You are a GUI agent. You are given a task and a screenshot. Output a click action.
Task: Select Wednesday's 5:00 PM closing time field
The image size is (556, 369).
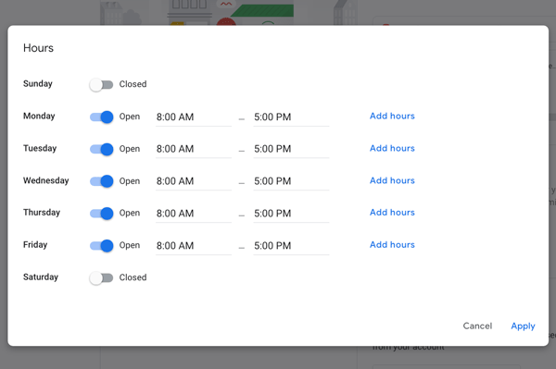point(291,181)
